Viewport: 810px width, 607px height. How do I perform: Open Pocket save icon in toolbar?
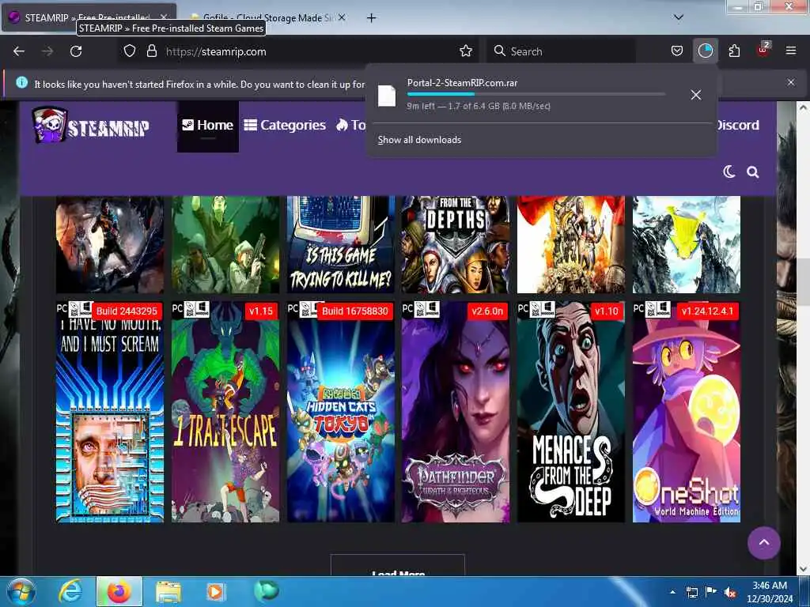tap(677, 51)
